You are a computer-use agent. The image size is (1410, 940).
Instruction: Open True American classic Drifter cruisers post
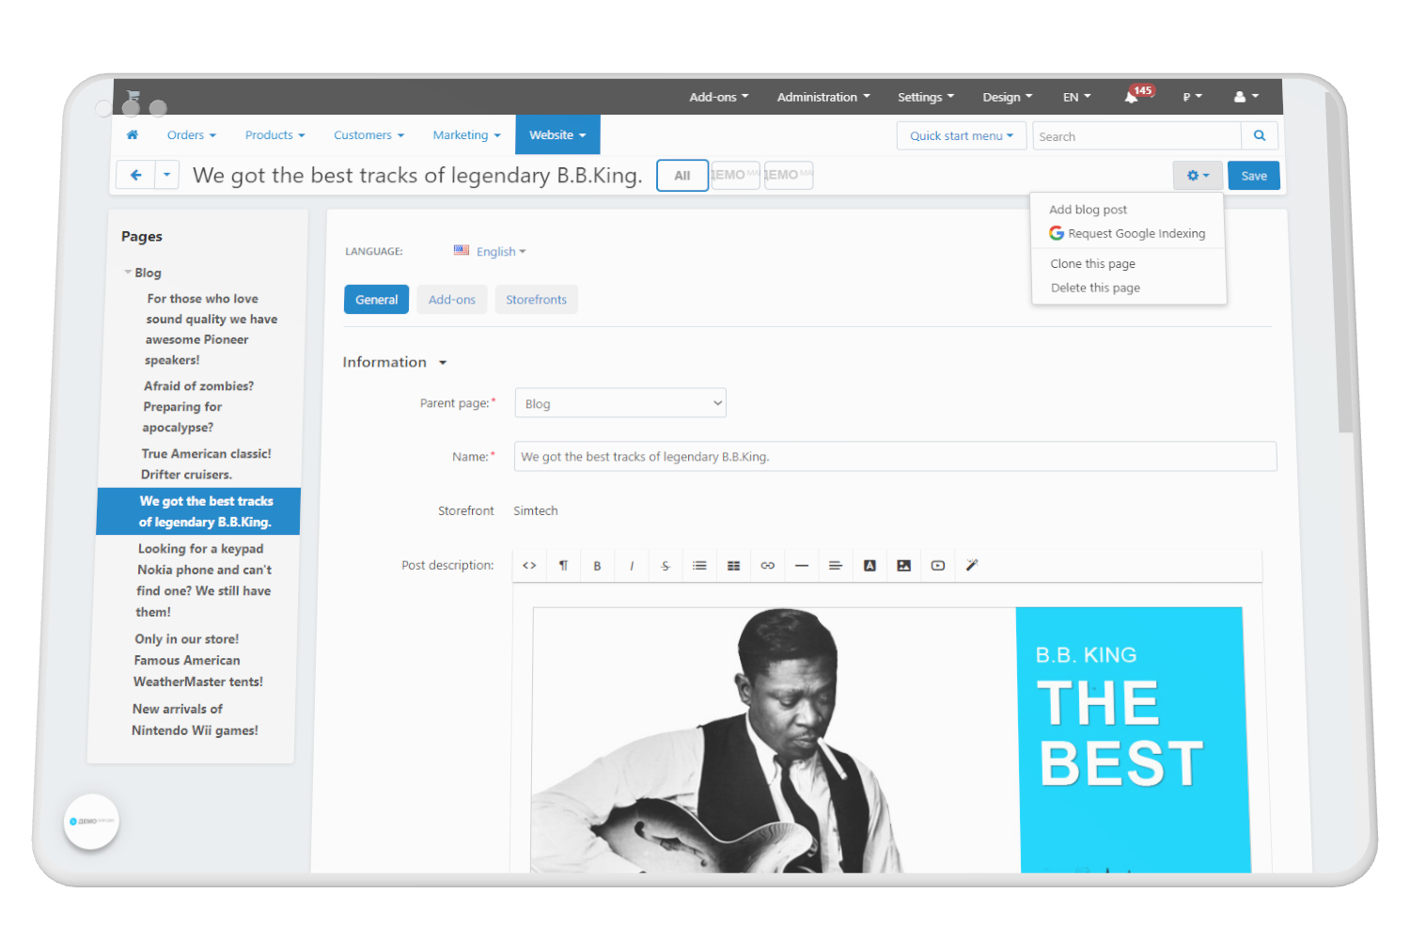[x=206, y=464]
